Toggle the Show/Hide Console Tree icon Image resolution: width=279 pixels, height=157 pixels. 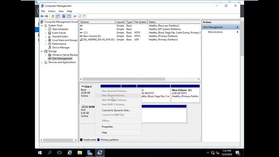[58, 16]
